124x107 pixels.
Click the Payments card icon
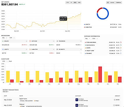(x=57, y=49)
